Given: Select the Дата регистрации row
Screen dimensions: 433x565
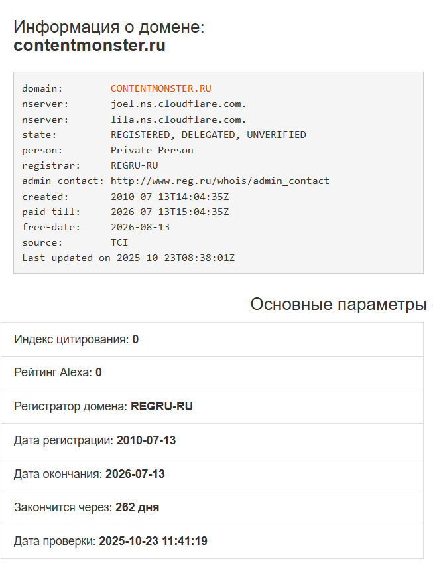Looking at the screenshot, I should 212,440.
